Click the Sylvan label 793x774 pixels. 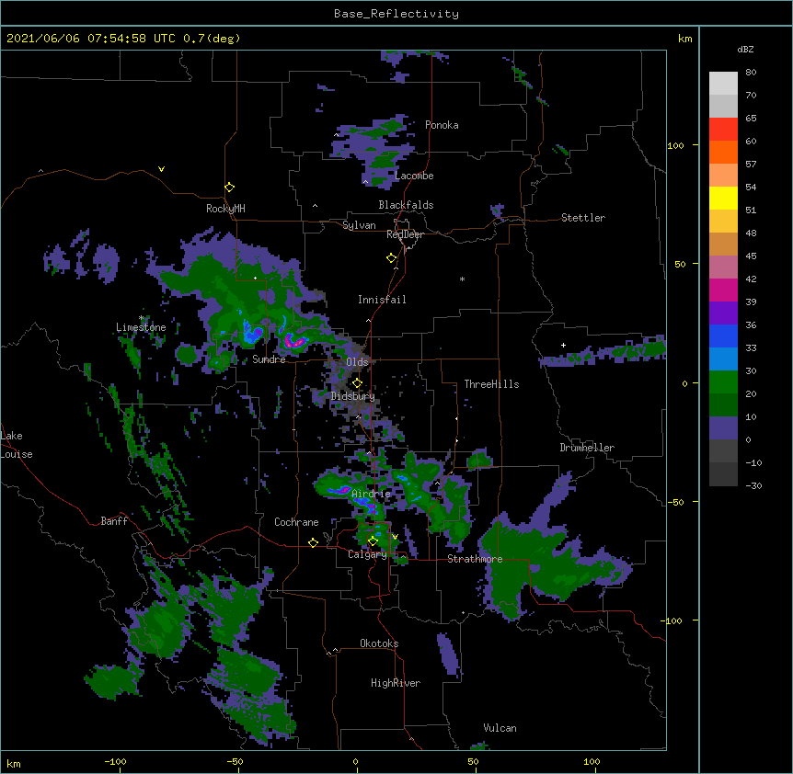(x=359, y=225)
